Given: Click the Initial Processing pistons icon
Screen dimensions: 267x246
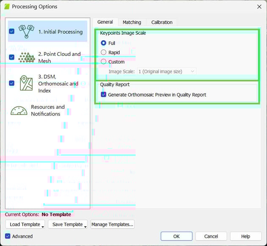Looking at the screenshot, I should click(x=26, y=32).
